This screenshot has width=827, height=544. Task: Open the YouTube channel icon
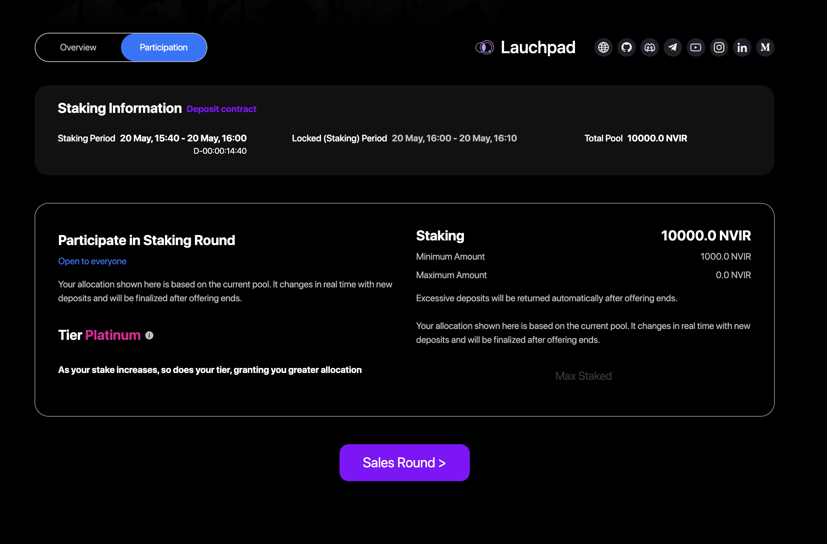coord(696,47)
